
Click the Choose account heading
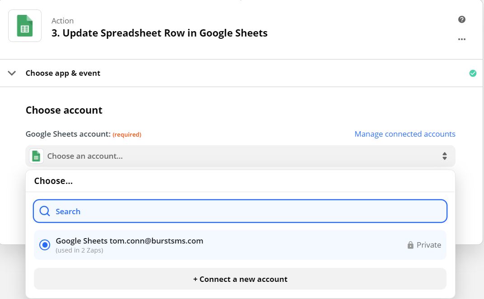pos(64,110)
